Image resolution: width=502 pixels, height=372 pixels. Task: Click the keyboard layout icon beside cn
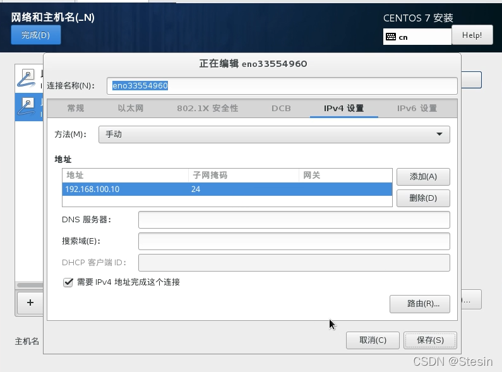[x=391, y=37]
